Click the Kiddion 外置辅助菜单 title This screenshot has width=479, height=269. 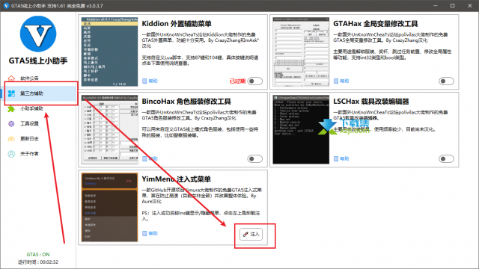coord(177,24)
